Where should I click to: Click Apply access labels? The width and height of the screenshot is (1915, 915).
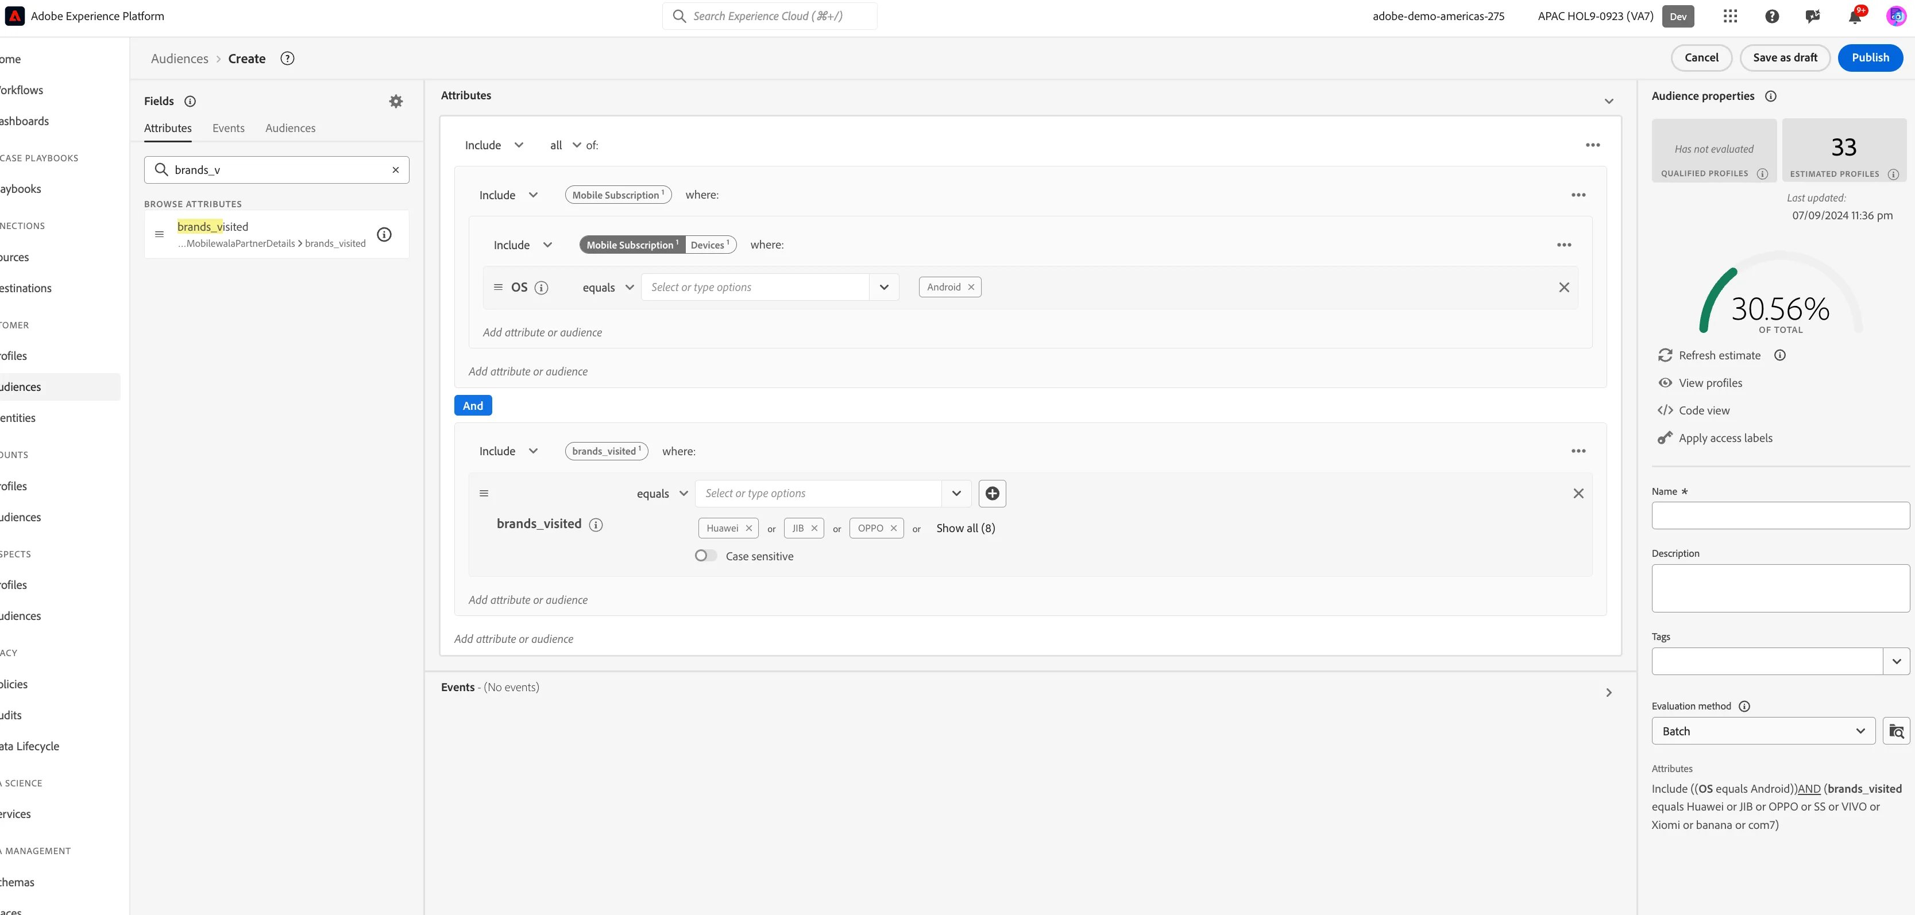(x=1715, y=438)
